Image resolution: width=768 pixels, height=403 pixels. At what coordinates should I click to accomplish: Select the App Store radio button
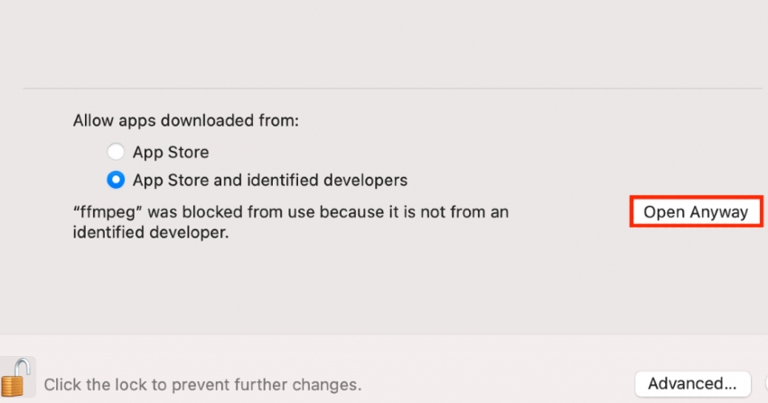(x=116, y=152)
